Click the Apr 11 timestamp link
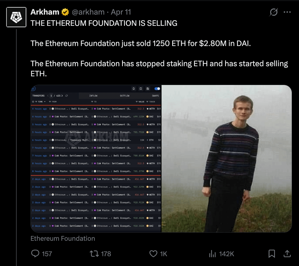Viewport: 299px width, 266px height. tap(121, 12)
